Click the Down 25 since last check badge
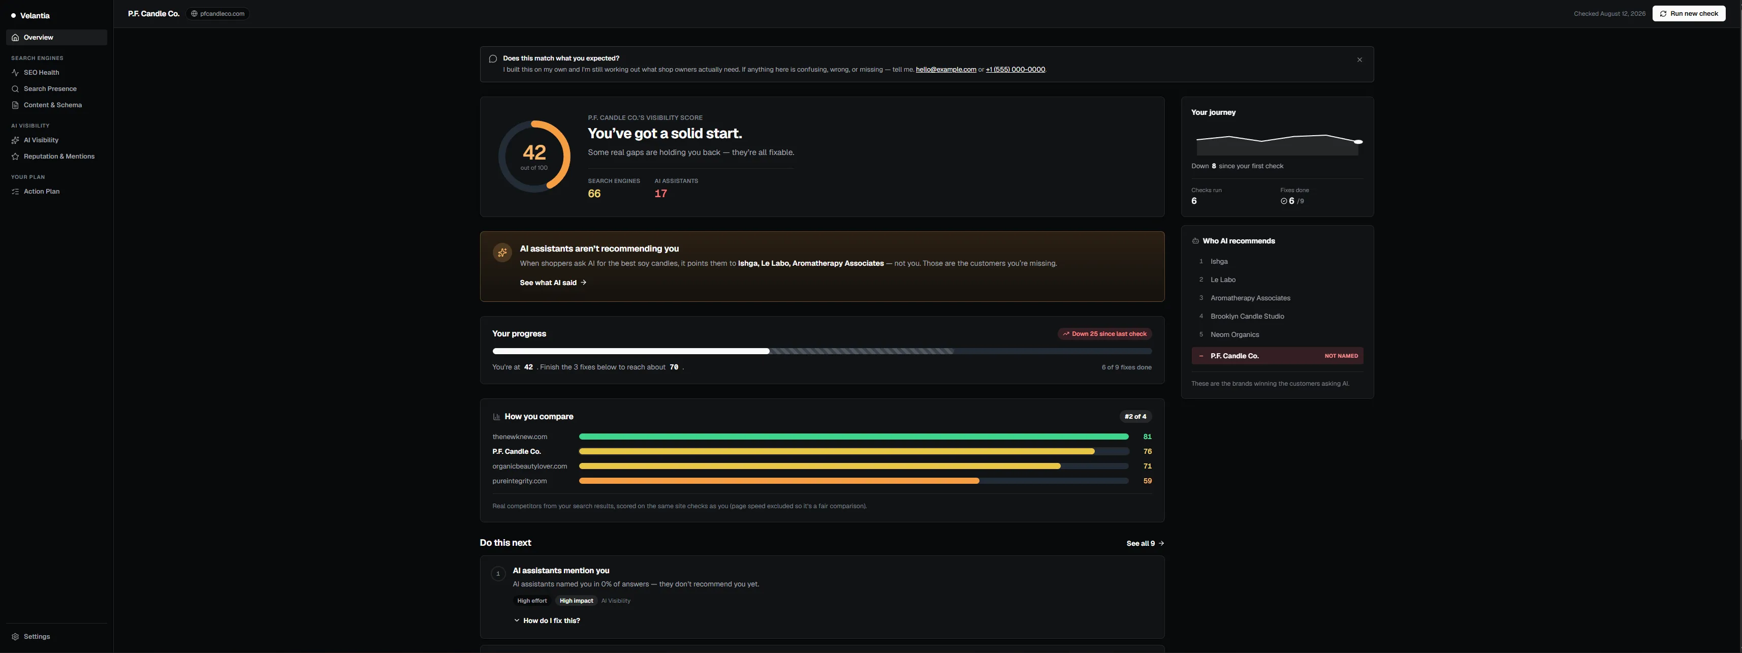 1104,333
